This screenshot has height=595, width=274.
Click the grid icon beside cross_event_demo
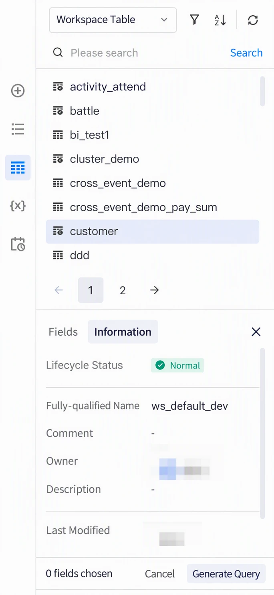(x=58, y=183)
